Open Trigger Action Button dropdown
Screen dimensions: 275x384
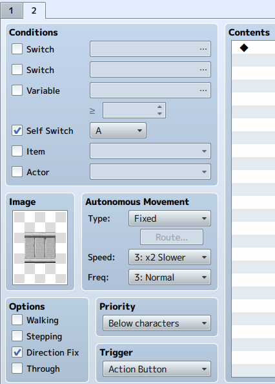pos(157,369)
